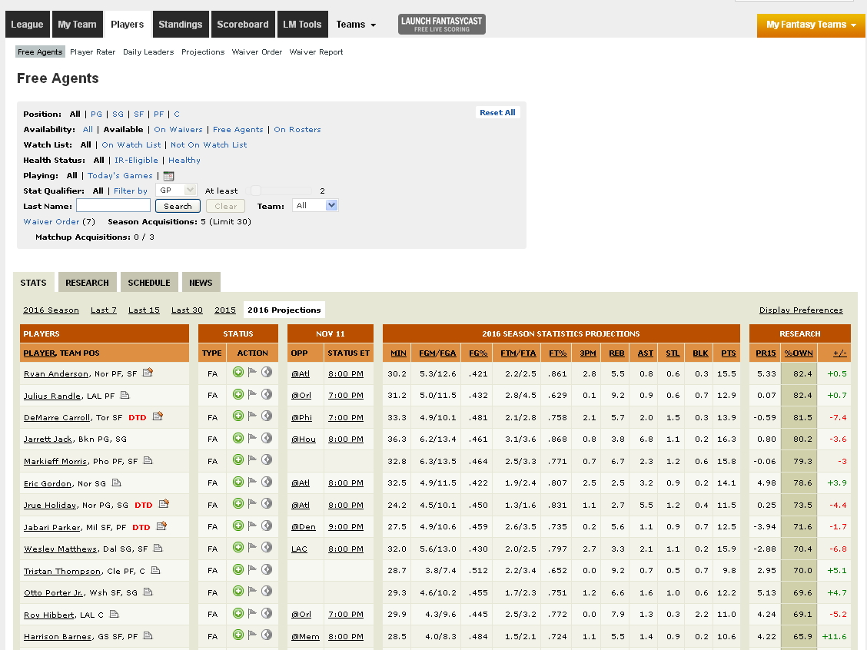Open the @Hou opponent link for Jarrett Jack
Screen dimensions: 867x650
click(x=304, y=439)
